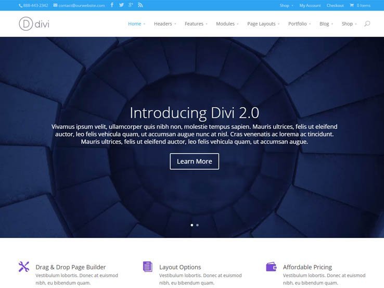Open the Headers menu item

pos(163,24)
